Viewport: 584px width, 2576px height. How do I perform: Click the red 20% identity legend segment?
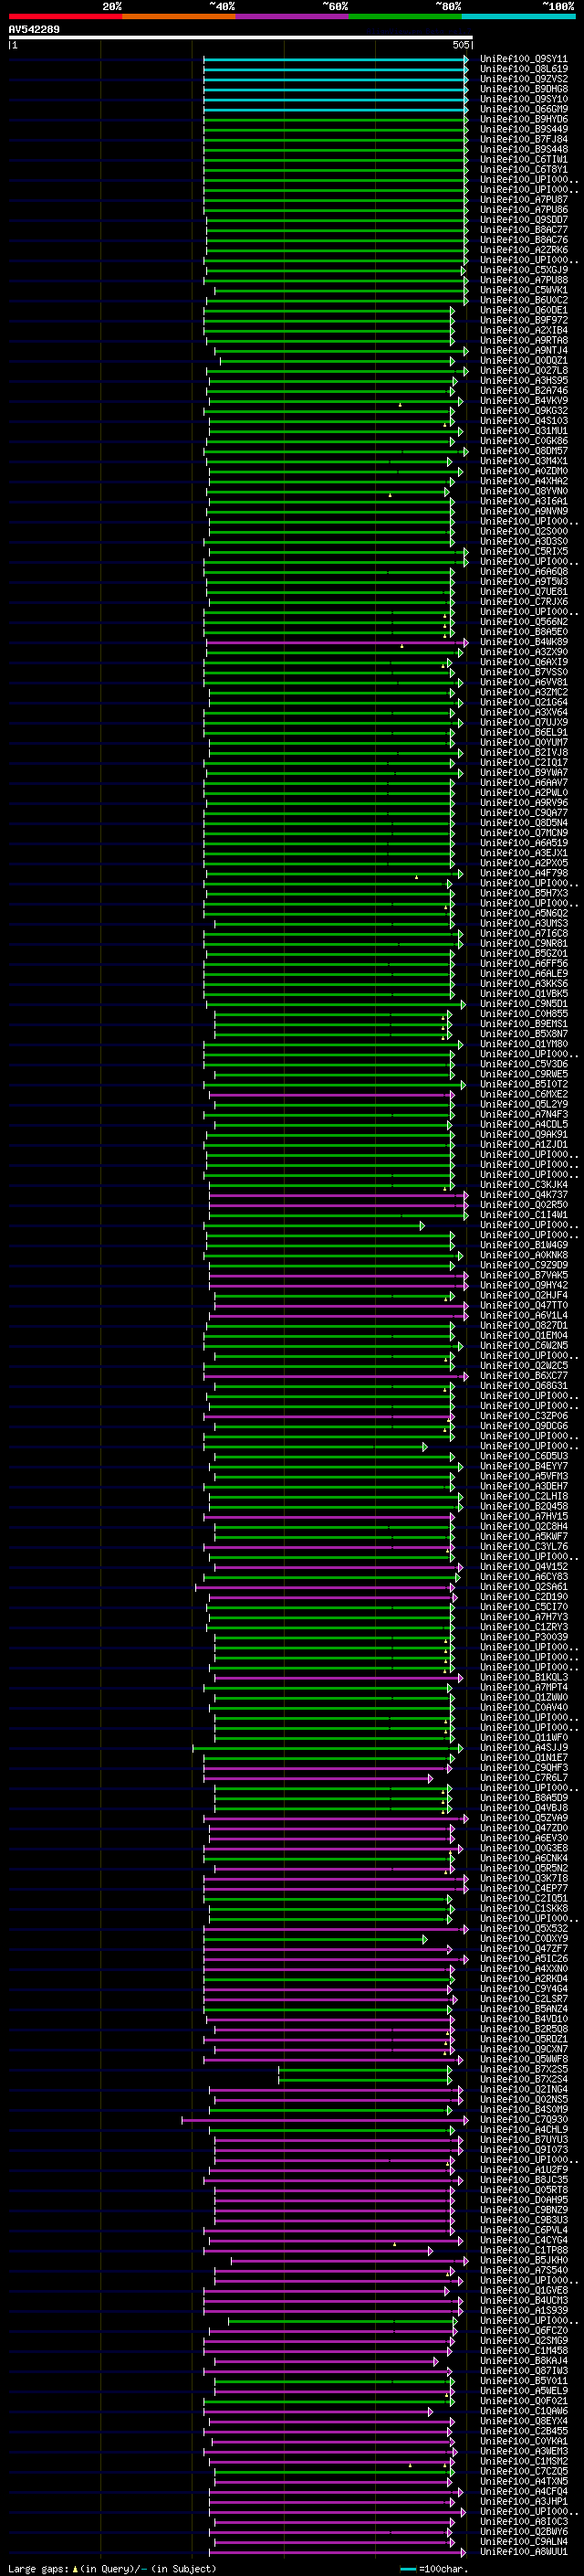point(65,17)
